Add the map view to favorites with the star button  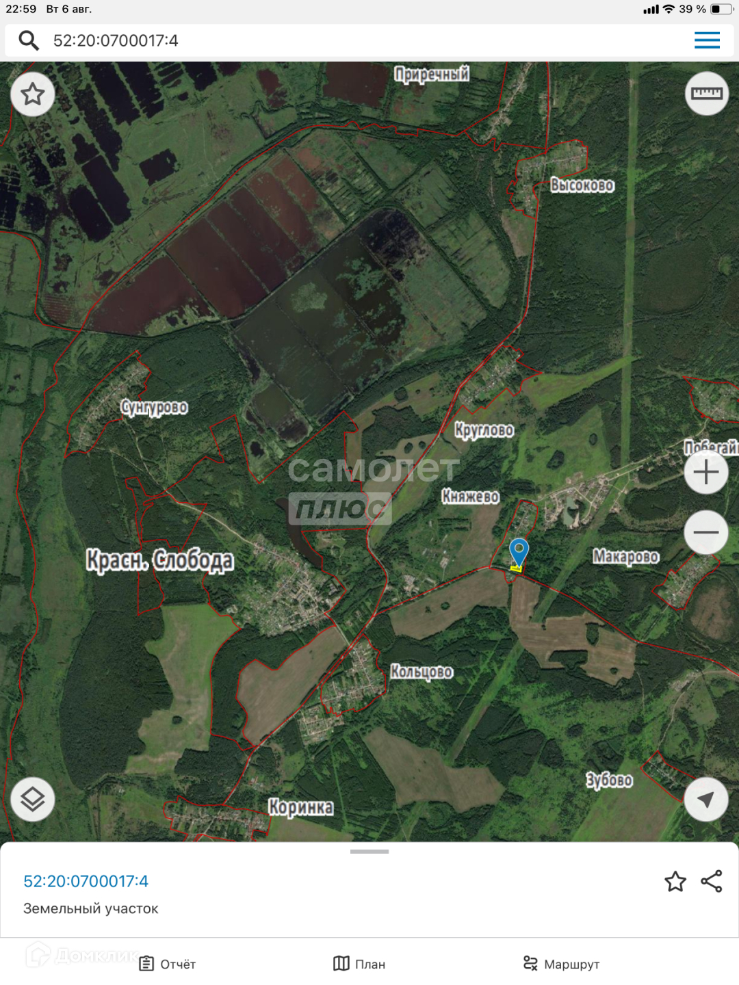[x=33, y=94]
